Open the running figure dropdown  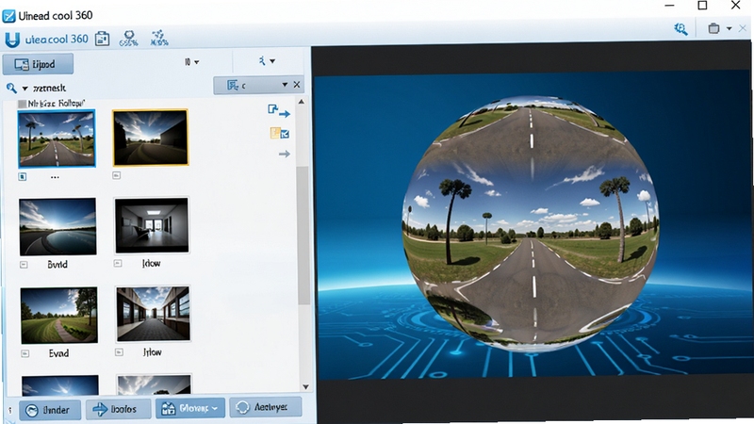267,61
